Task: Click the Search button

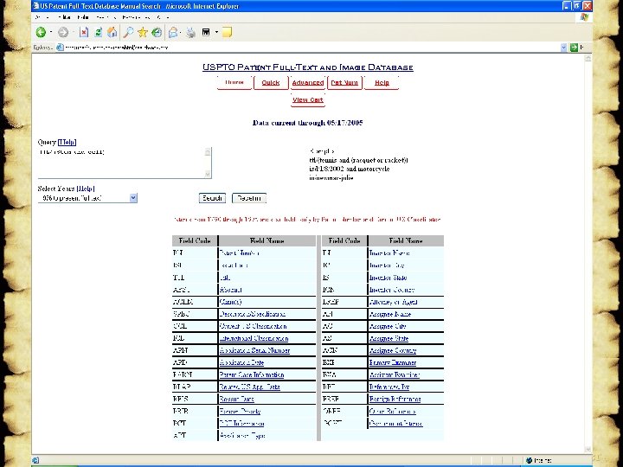Action: click(212, 198)
